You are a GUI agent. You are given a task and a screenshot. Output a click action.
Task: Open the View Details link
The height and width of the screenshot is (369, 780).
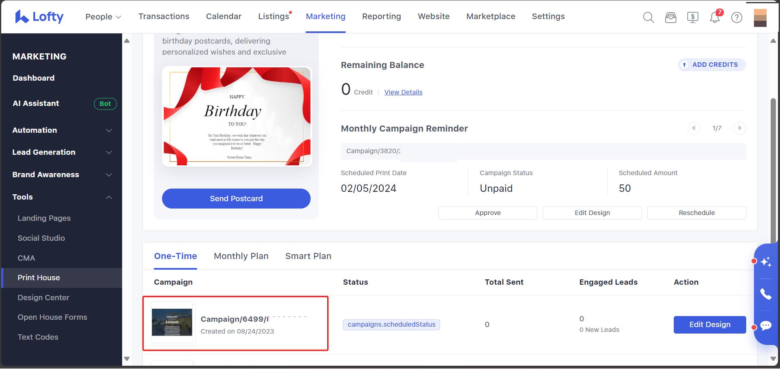403,92
